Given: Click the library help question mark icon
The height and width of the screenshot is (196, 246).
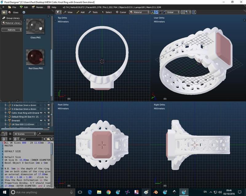Looking at the screenshot, I should click(24, 13).
